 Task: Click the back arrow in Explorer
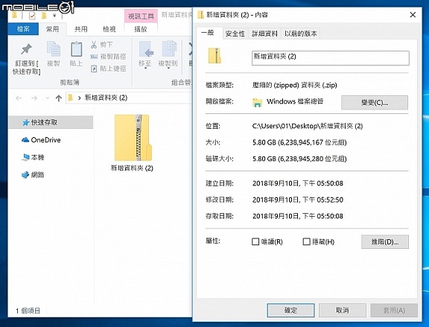(x=19, y=98)
